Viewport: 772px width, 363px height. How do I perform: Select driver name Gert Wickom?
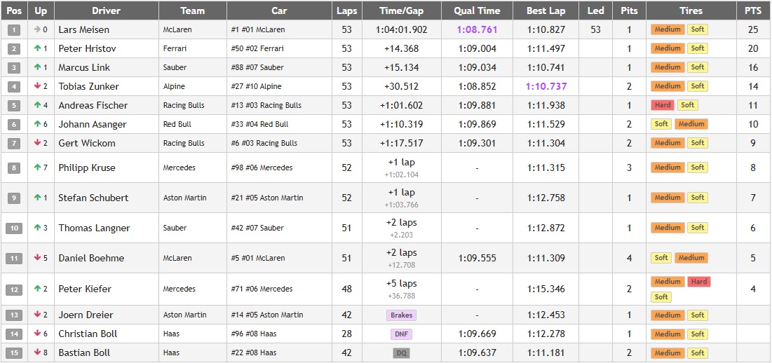tap(87, 143)
